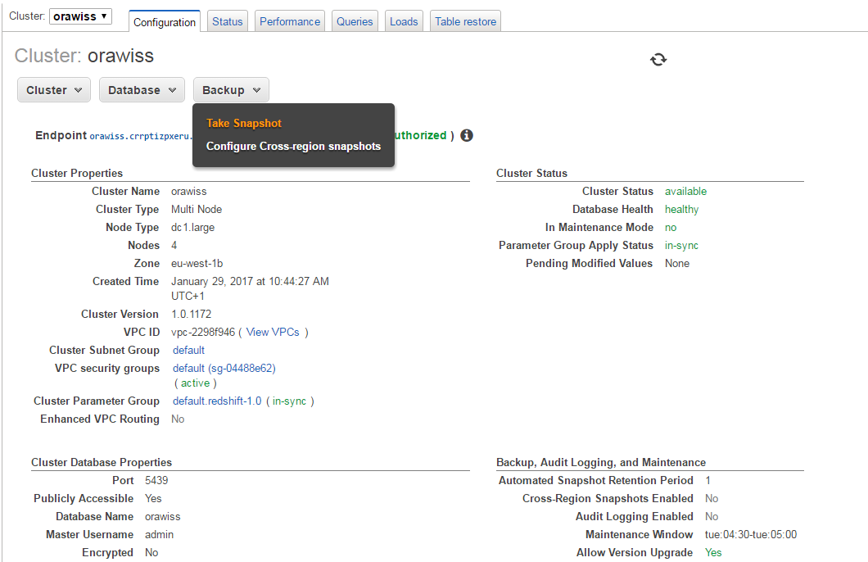Open the Queries tab

[355, 21]
